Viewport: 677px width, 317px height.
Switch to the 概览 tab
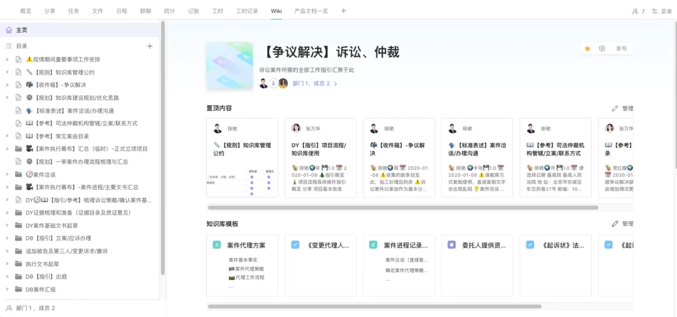[26, 11]
